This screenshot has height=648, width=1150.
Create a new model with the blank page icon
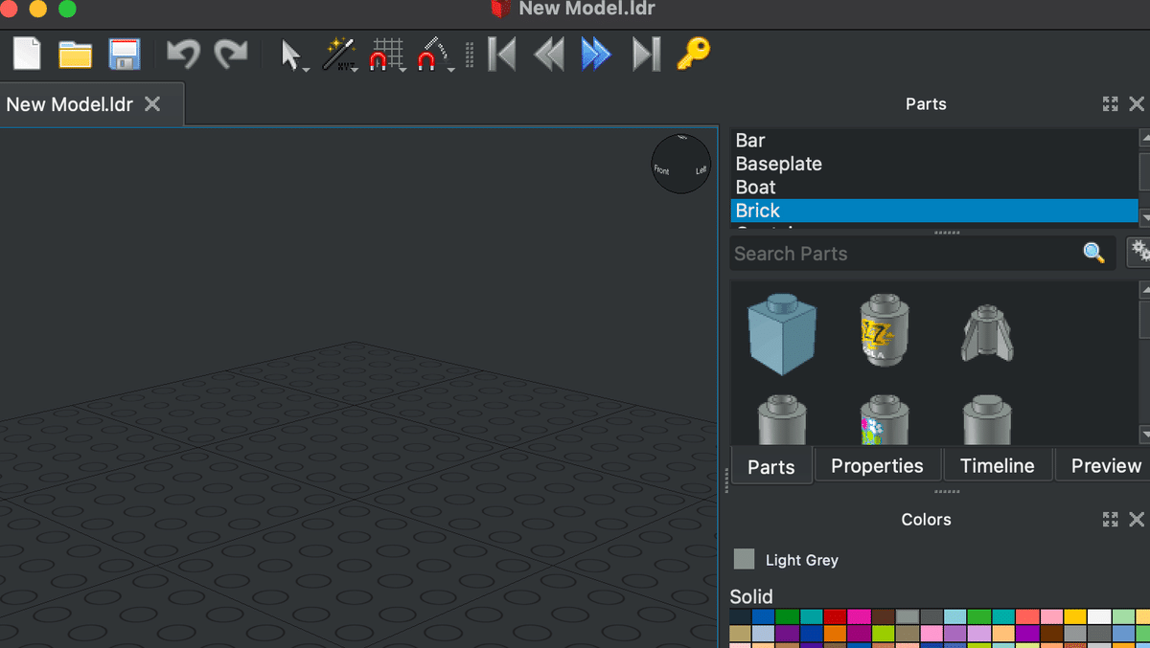(x=27, y=54)
